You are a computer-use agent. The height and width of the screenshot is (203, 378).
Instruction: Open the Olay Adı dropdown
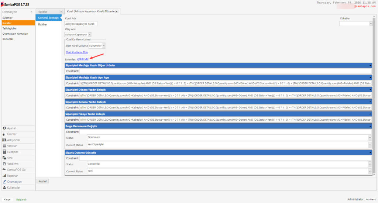pos(90,34)
